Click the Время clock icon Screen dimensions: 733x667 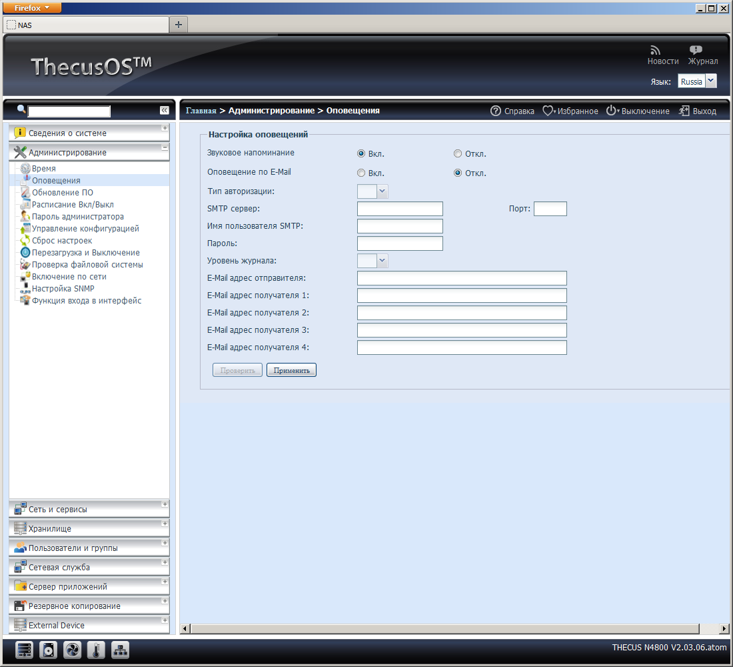click(25, 169)
